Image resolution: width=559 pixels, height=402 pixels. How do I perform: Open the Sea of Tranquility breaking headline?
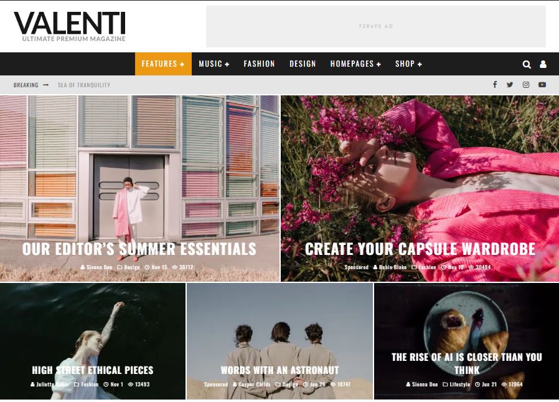[84, 85]
